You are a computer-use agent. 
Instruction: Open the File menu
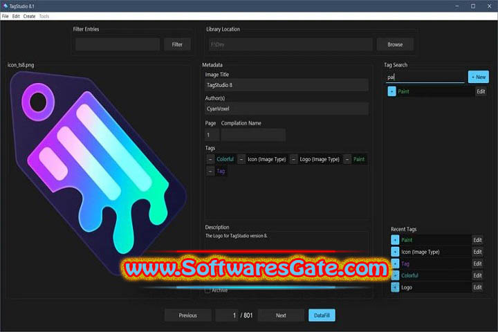point(6,16)
